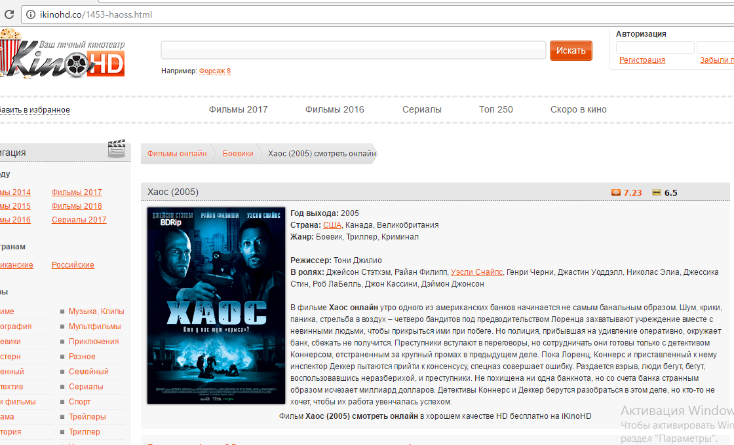
Task: Open the Регистрация link
Action: (642, 60)
